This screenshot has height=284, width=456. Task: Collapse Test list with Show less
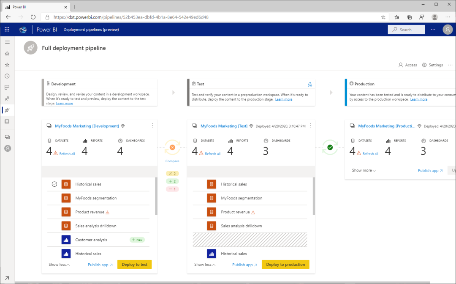[205, 265]
